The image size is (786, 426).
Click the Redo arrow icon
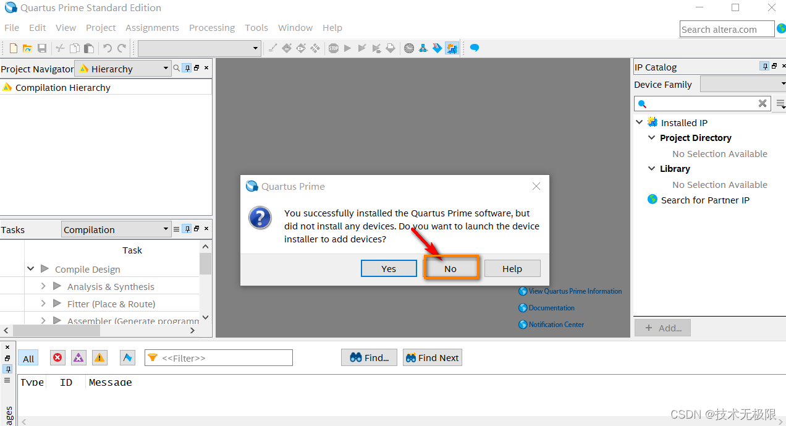[x=122, y=48]
